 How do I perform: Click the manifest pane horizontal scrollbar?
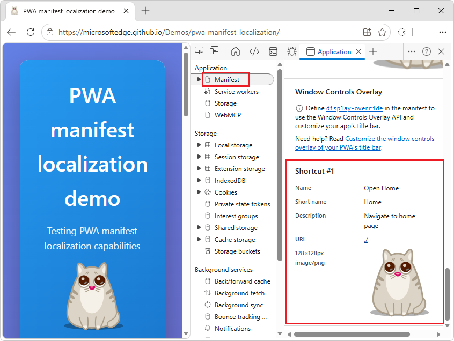(352, 335)
